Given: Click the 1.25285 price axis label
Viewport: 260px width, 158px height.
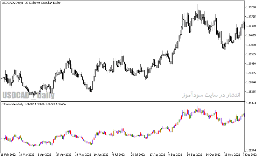Looking at the screenshot, I should [x=251, y=92].
